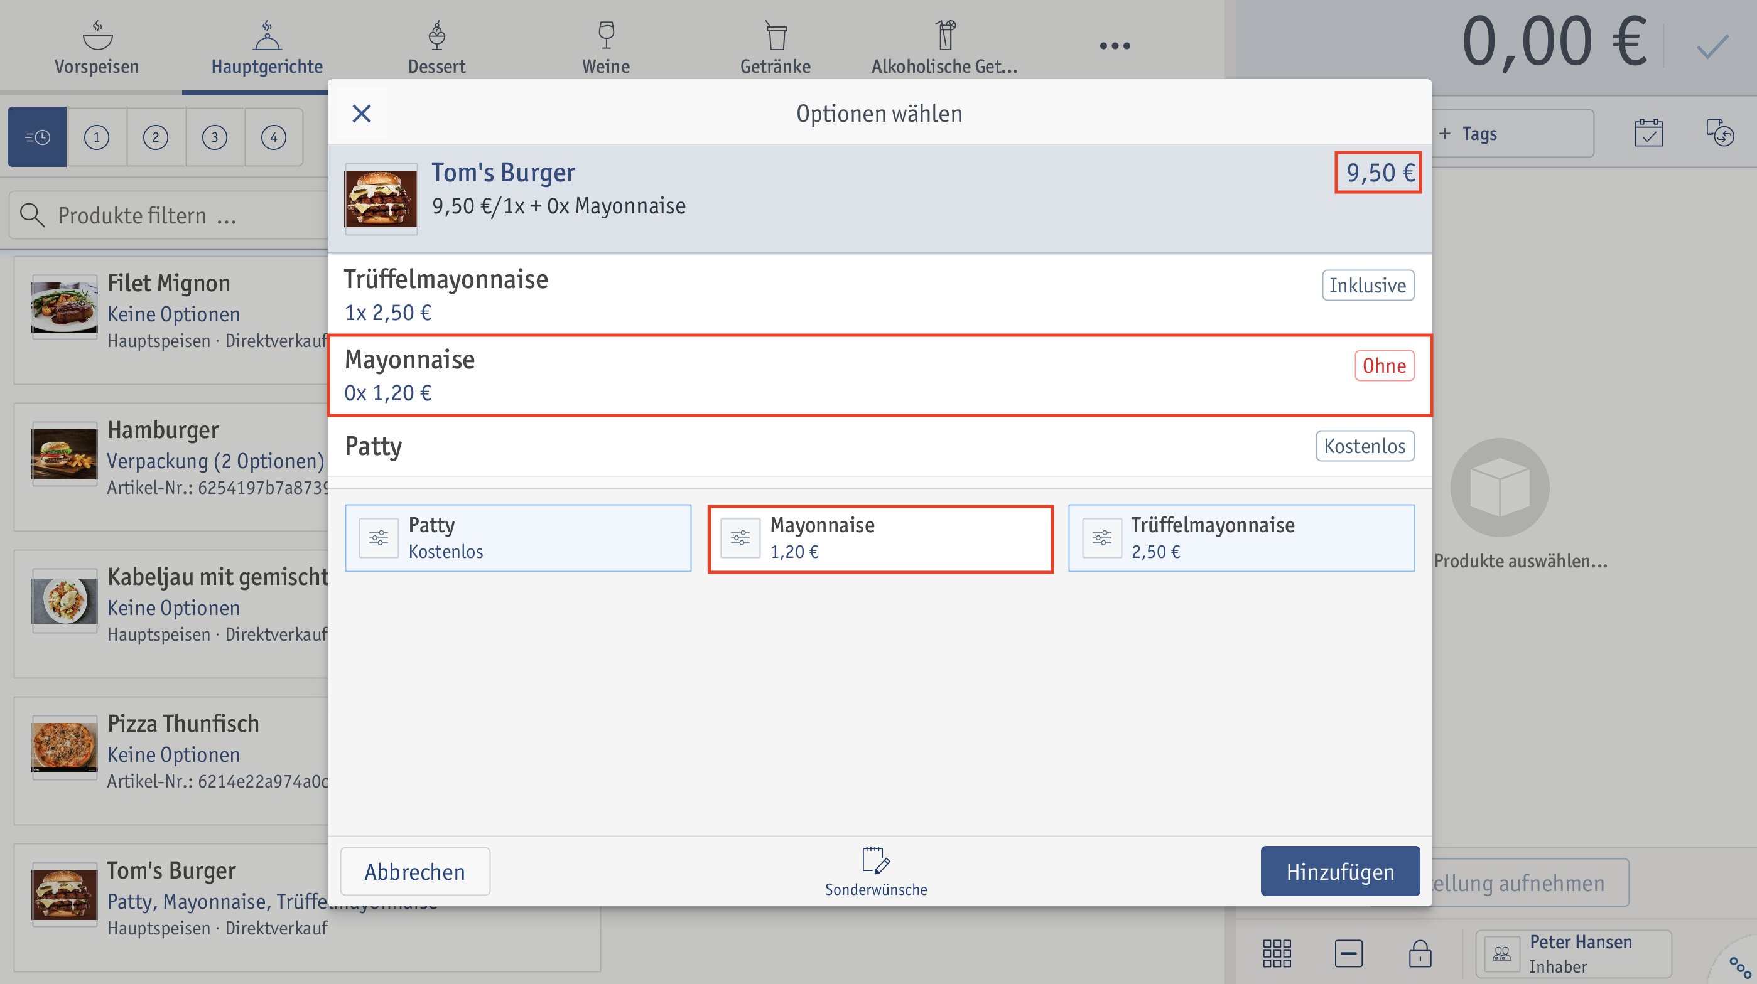Open the Getränke category tab
Viewport: 1757px width, 984px height.
pos(776,47)
